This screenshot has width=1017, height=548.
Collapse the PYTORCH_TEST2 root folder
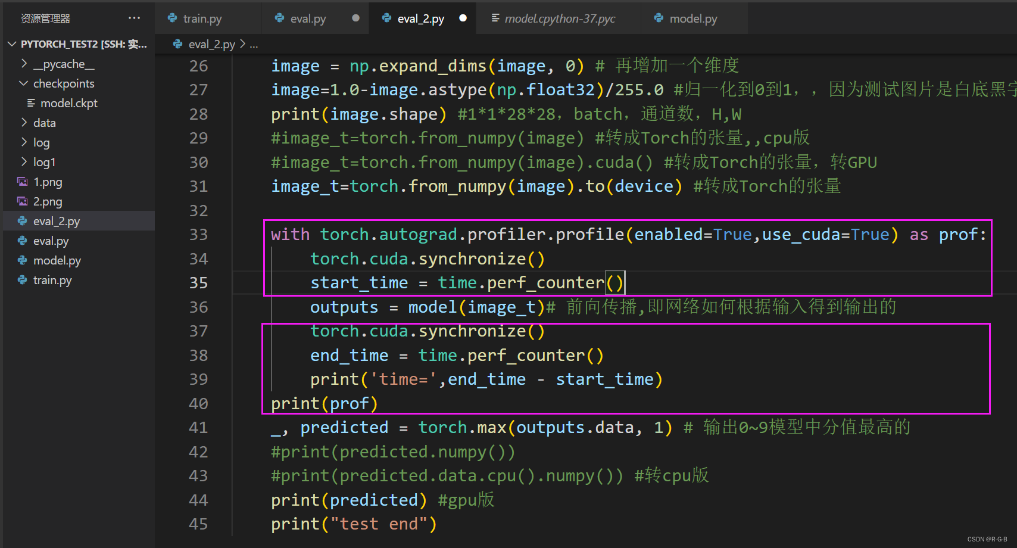point(12,44)
